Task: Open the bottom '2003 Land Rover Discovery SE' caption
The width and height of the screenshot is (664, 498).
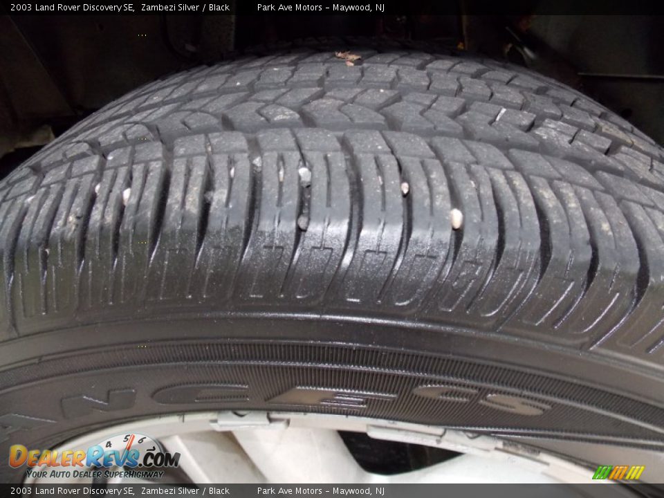Action: click(72, 491)
